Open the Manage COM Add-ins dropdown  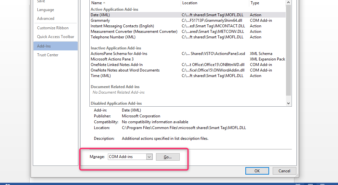point(149,157)
